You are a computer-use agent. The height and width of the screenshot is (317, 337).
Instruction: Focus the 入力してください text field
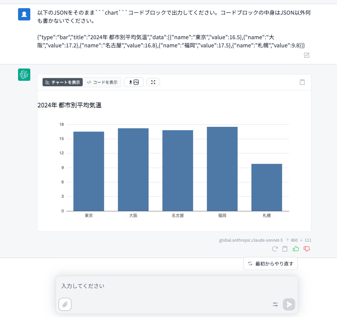(x=177, y=286)
